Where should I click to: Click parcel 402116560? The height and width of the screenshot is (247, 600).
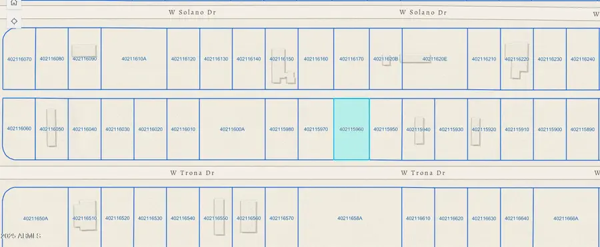click(249, 218)
